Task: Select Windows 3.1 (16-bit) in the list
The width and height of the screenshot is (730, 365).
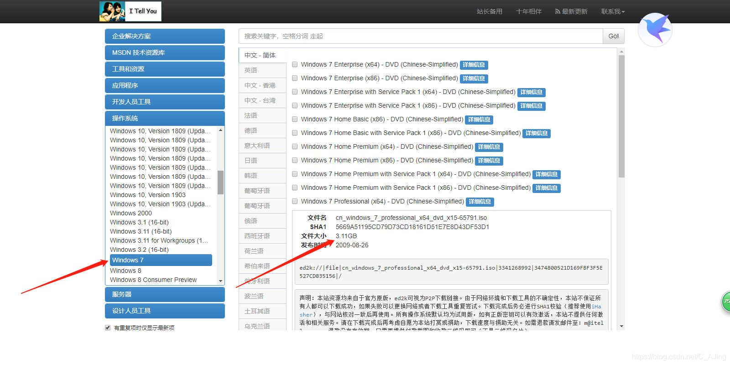Action: (139, 222)
